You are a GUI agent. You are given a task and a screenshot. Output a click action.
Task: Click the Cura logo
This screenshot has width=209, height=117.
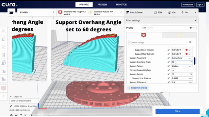[9, 5]
